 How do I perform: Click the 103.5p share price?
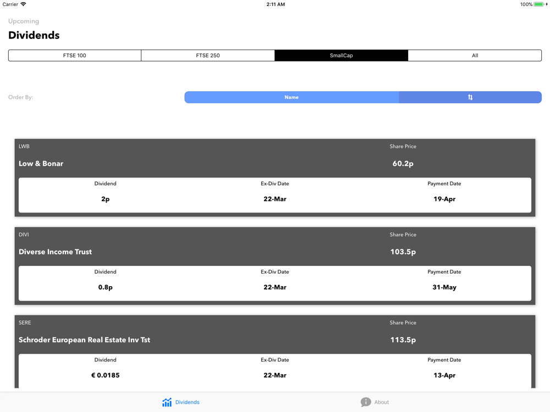(403, 252)
